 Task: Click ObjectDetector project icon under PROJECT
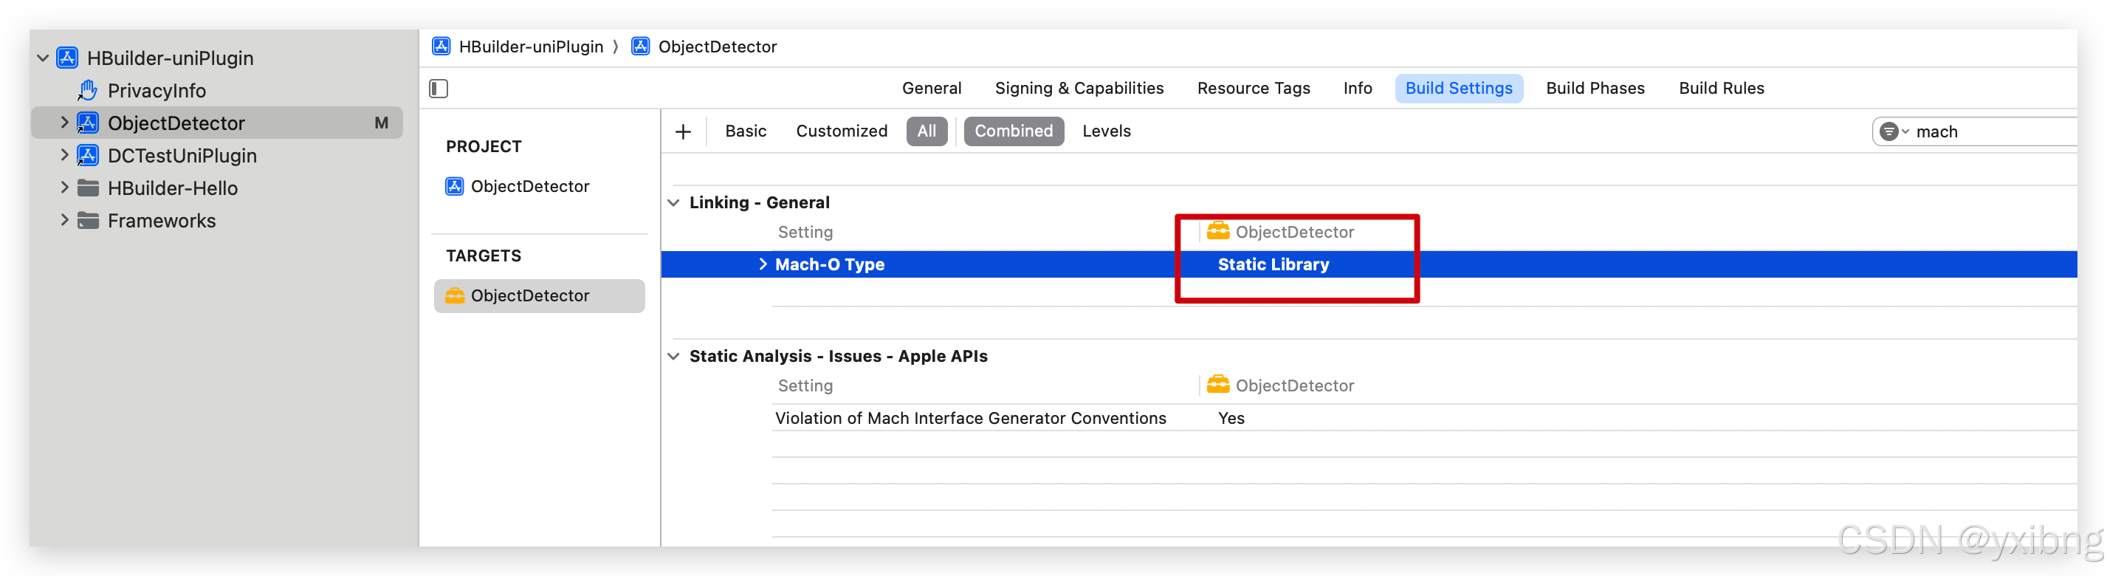(x=454, y=187)
